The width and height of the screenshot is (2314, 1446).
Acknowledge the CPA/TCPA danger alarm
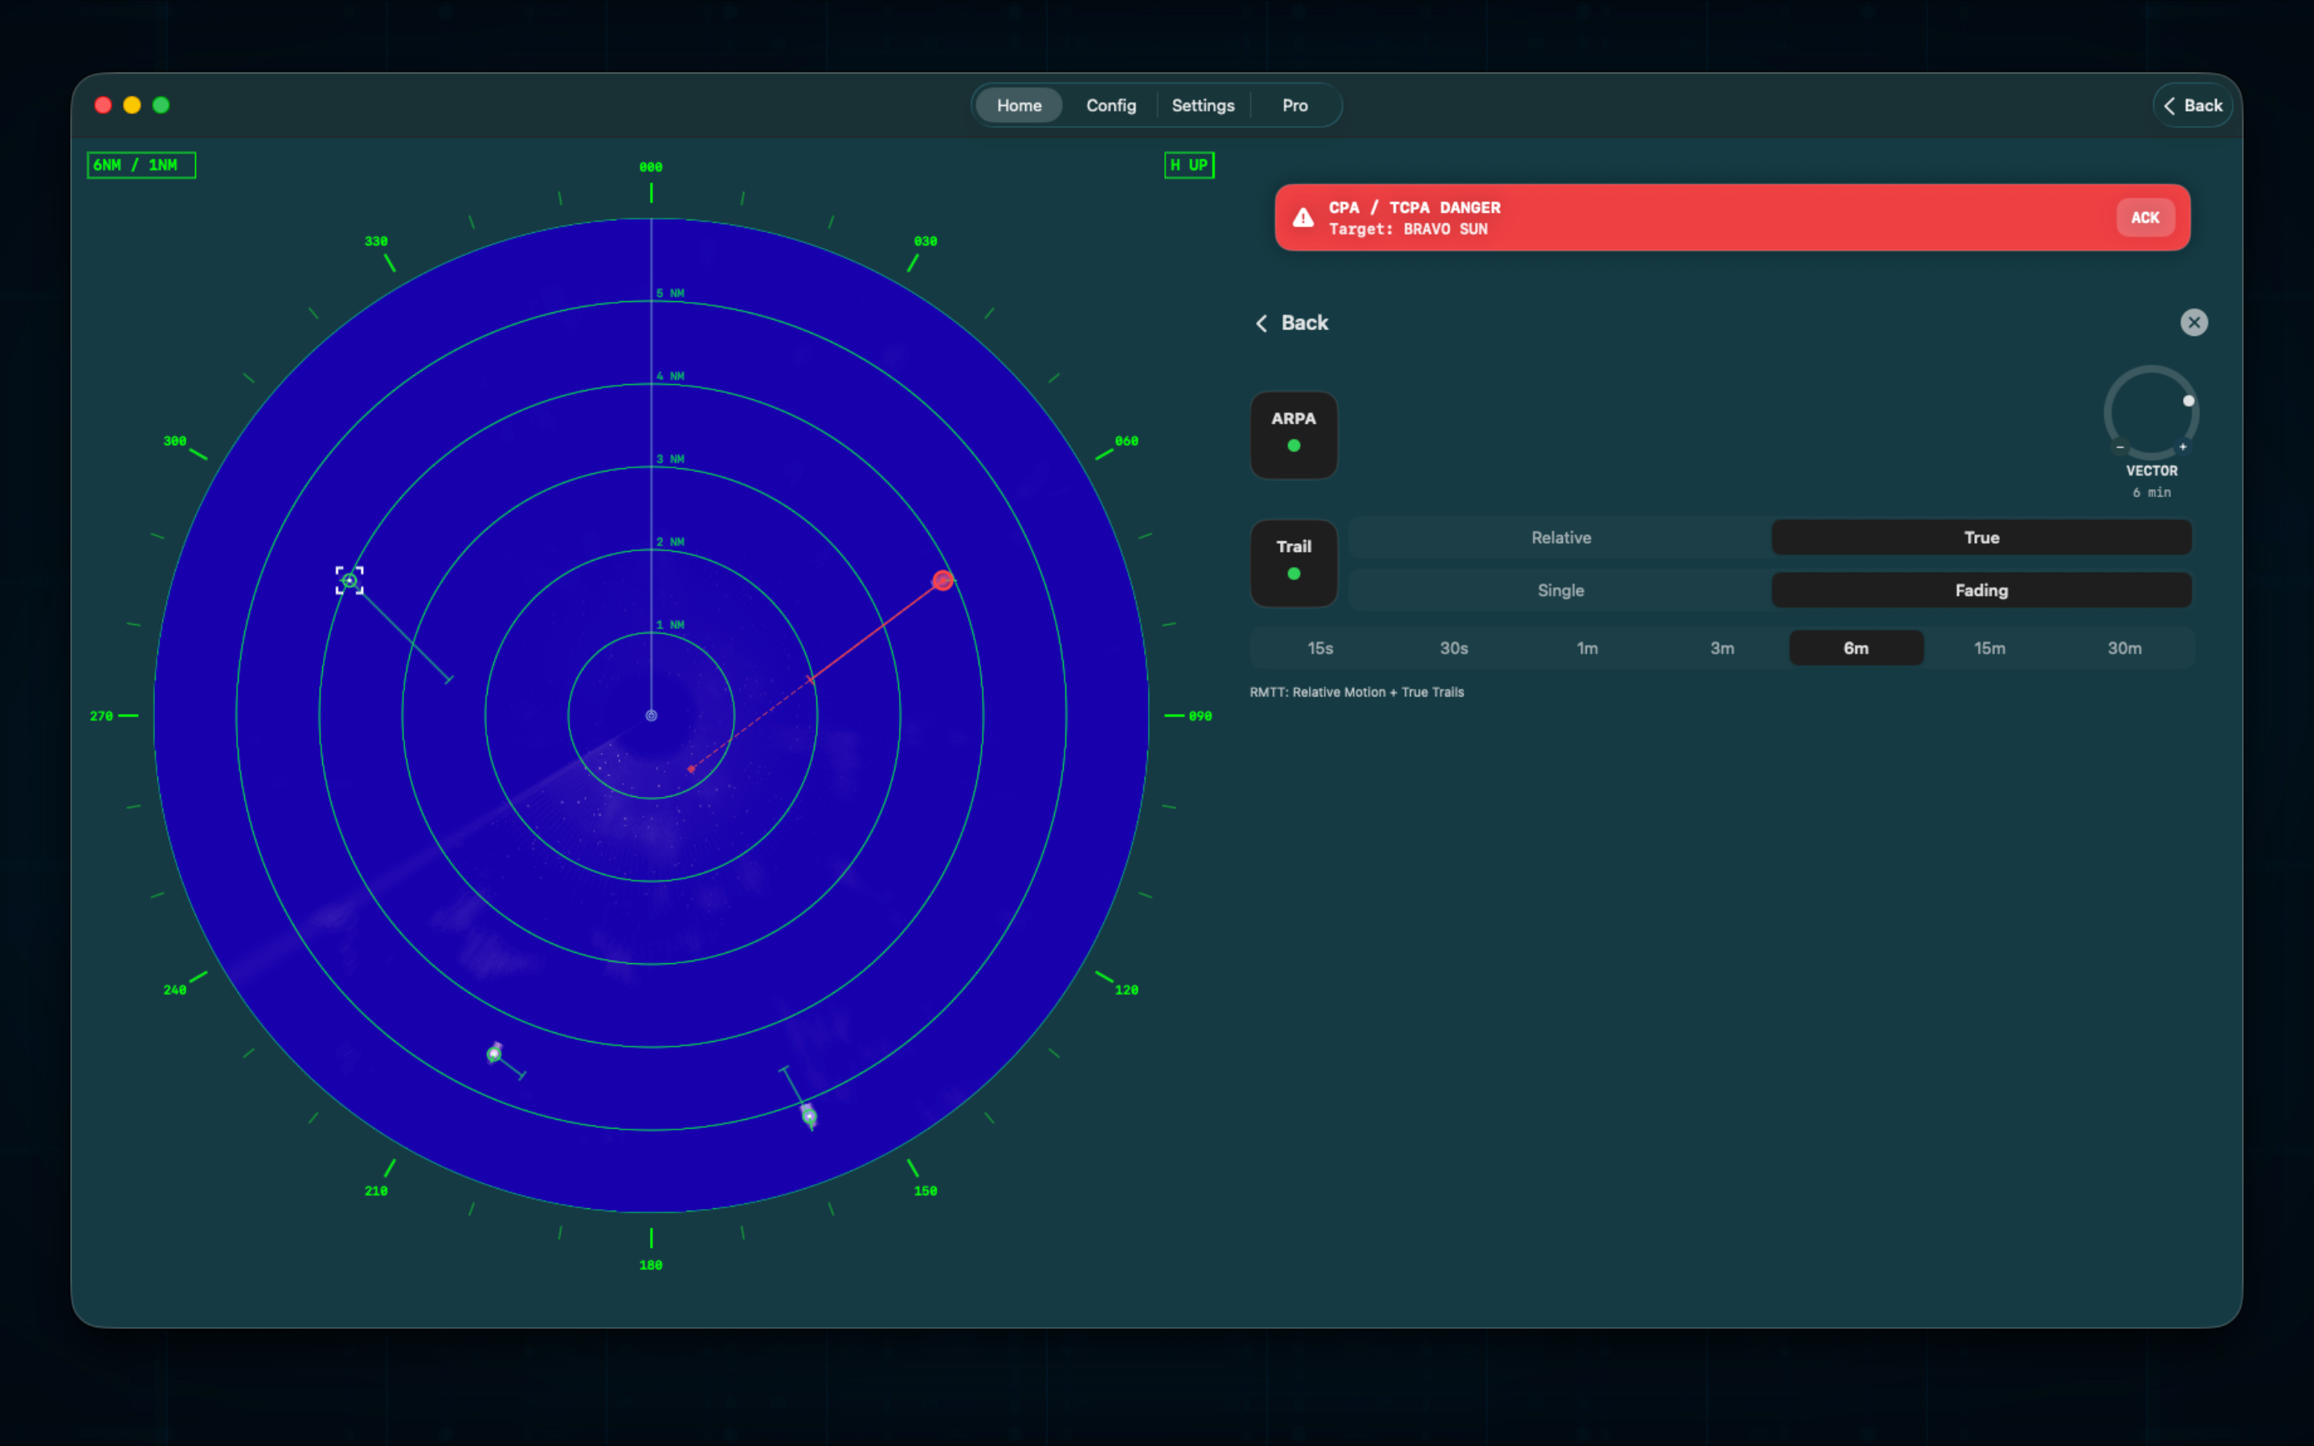click(2144, 218)
